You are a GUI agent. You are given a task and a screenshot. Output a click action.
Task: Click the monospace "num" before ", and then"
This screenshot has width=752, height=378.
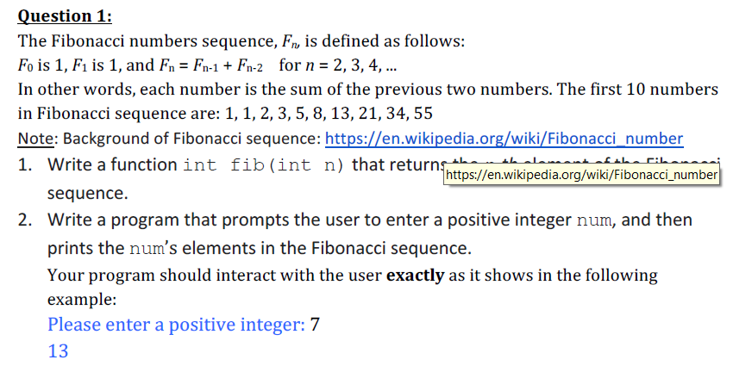click(x=594, y=221)
